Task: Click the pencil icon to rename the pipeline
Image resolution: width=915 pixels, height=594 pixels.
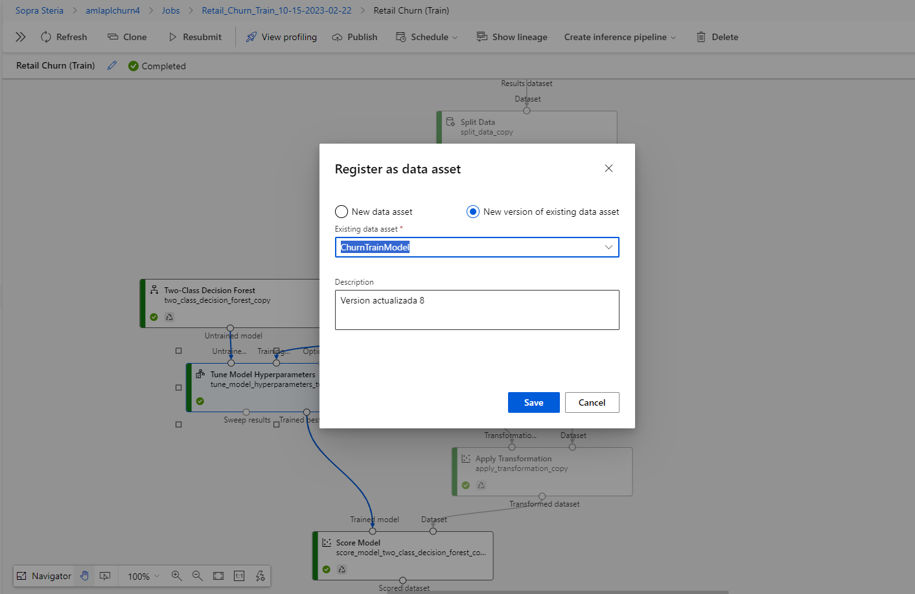Action: click(111, 65)
